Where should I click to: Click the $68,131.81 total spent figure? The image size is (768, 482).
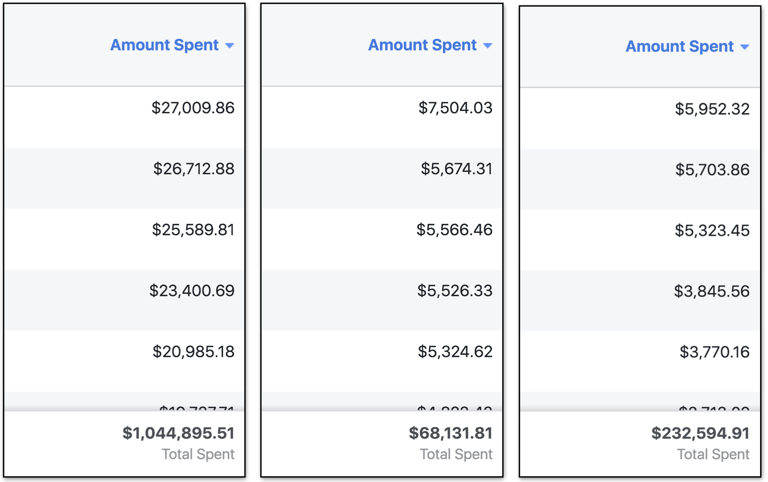point(450,433)
